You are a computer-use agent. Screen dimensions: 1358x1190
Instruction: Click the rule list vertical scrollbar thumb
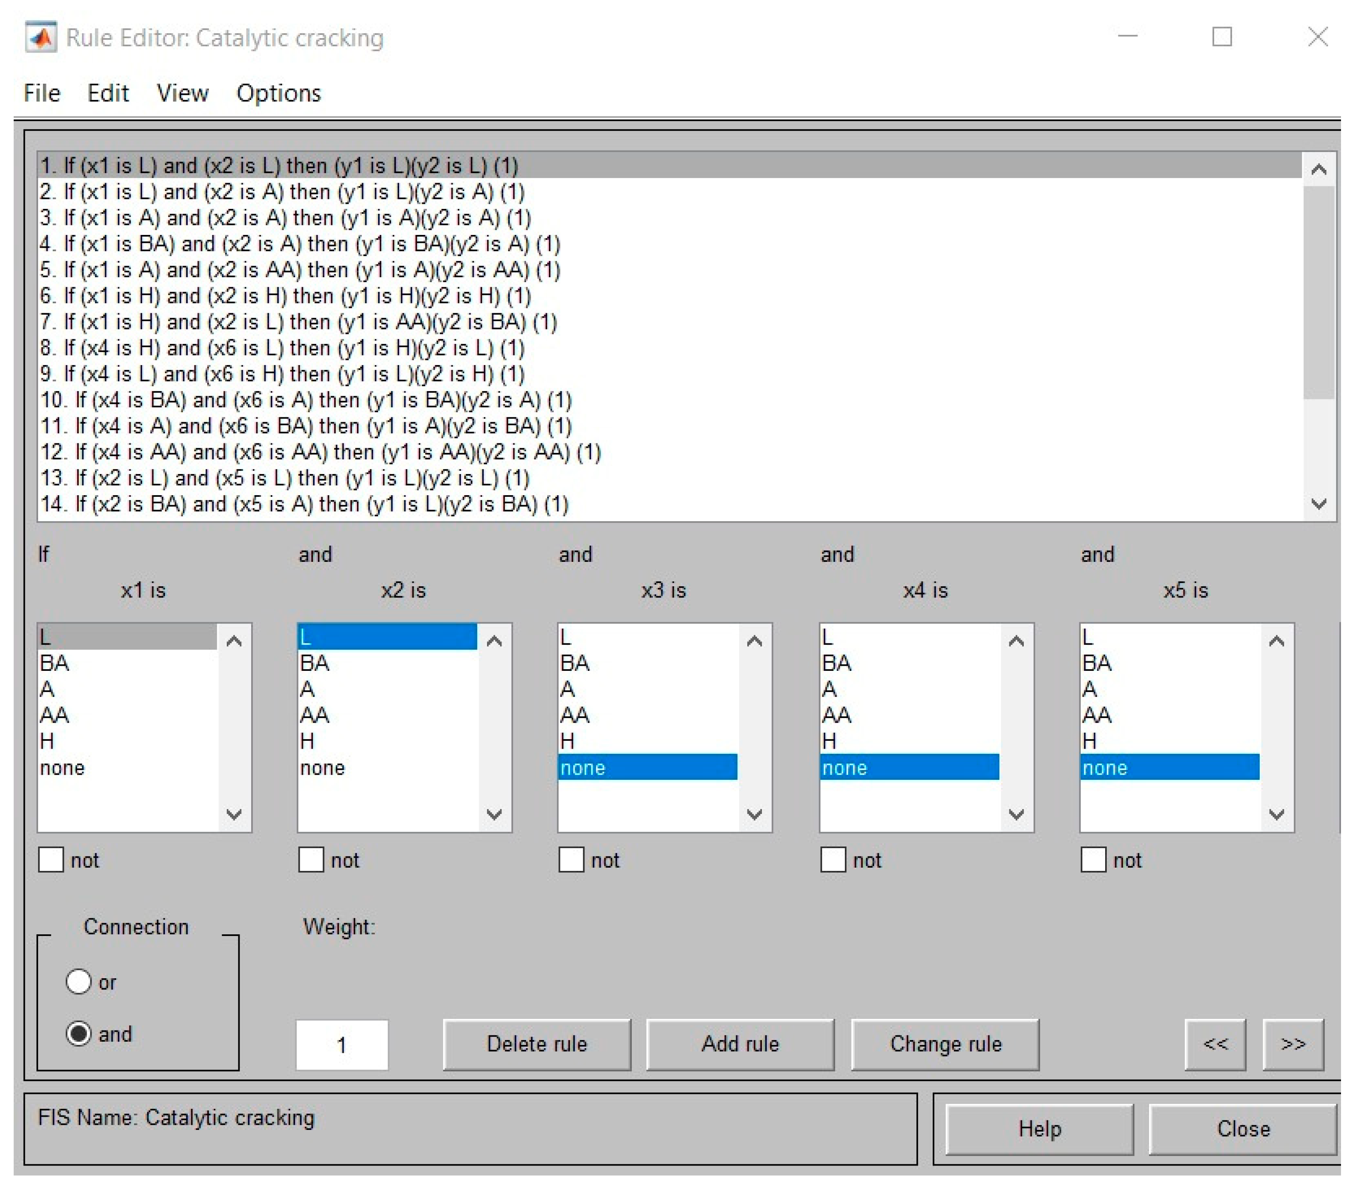[1319, 292]
